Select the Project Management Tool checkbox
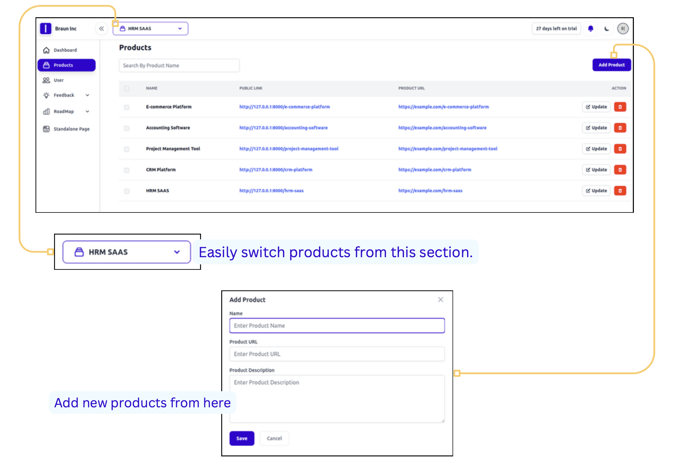 (127, 149)
